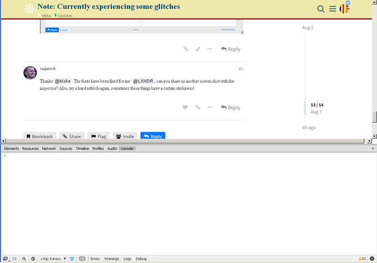377x263 pixels.
Task: Invite others to the topic
Action: coord(125,136)
